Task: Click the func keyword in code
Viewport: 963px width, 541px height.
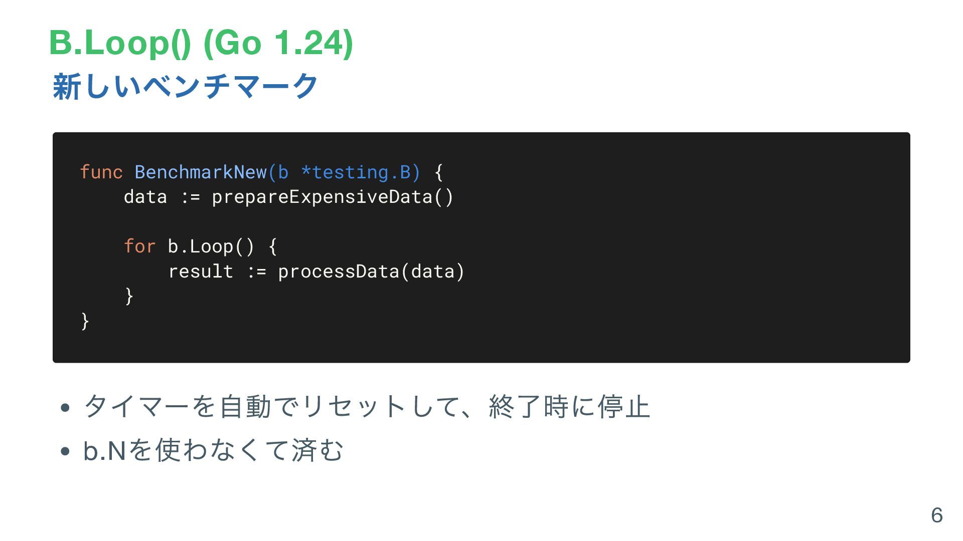Action: tap(101, 172)
